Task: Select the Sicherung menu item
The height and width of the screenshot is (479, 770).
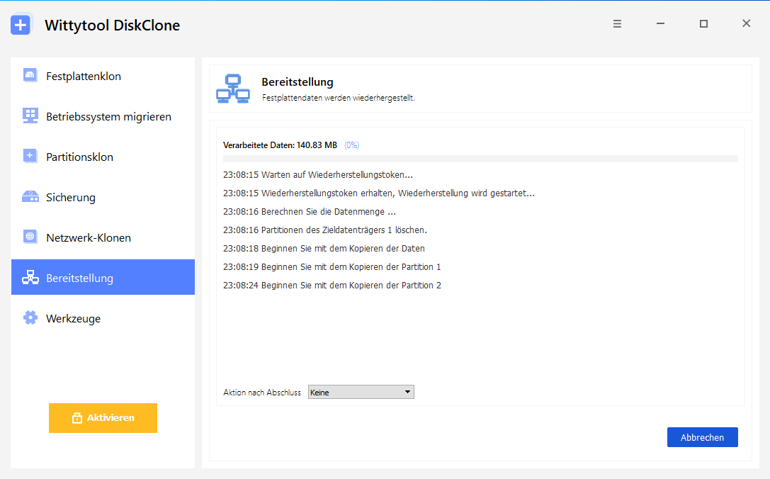Action: (103, 197)
